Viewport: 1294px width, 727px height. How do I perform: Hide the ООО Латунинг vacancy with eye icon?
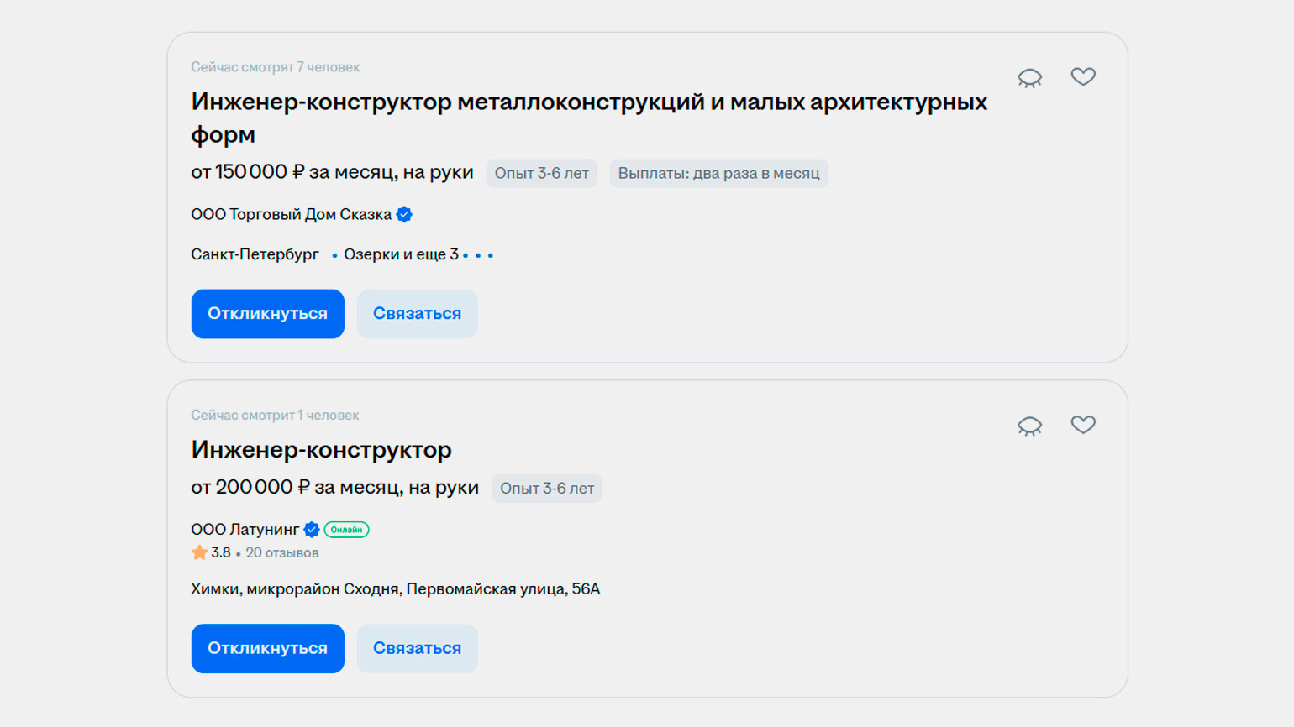1029,426
